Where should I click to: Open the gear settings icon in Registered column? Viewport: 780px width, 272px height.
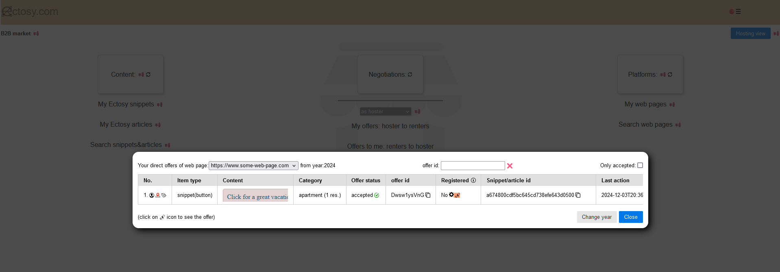[451, 195]
